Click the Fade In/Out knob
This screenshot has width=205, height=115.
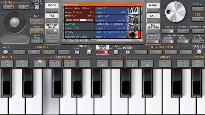click(x=128, y=52)
